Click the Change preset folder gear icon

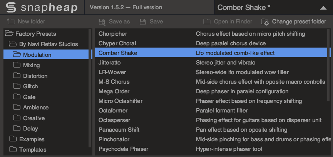pyautogui.click(x=265, y=22)
